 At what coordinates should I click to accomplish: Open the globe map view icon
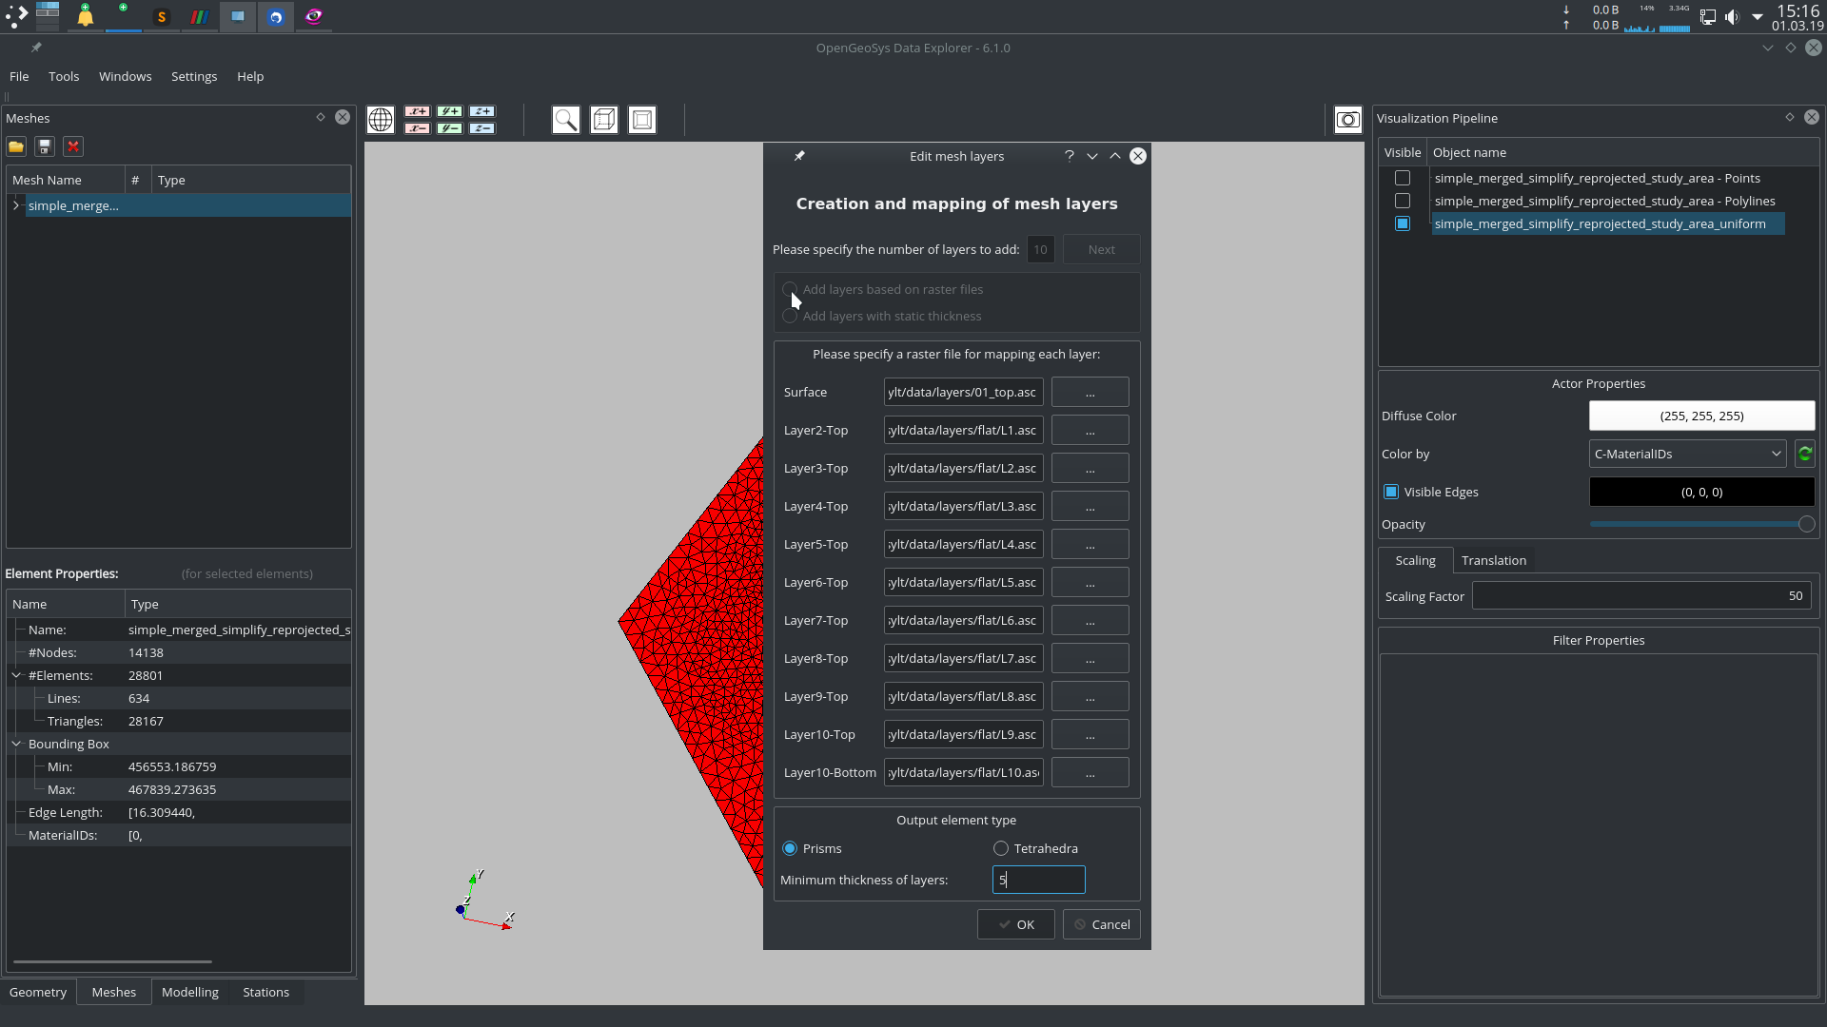[381, 120]
